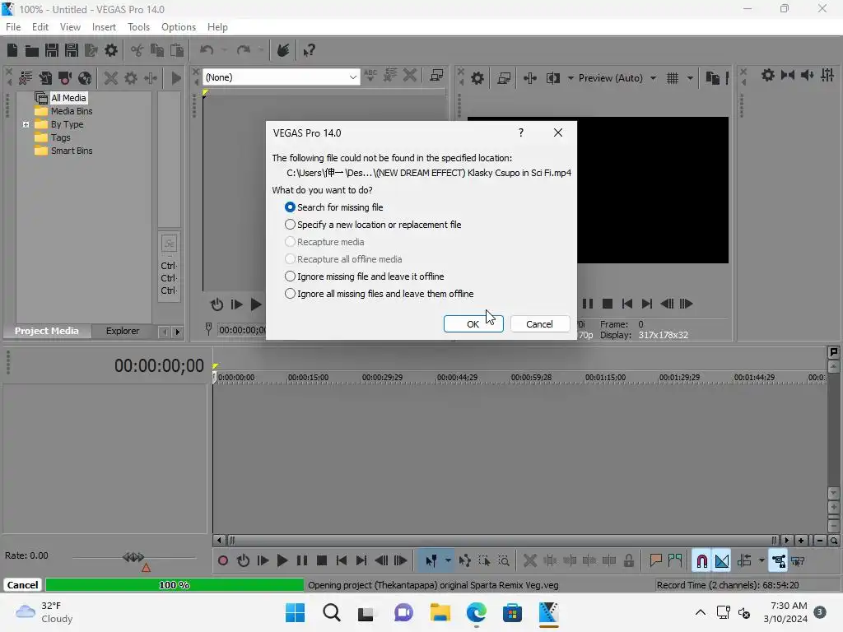Click the timeline horizontal scrollbar
Image resolution: width=843 pixels, height=632 pixels.
503,540
